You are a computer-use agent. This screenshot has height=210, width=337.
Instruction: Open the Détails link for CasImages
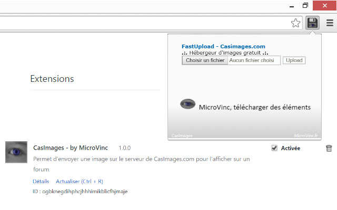(x=41, y=182)
